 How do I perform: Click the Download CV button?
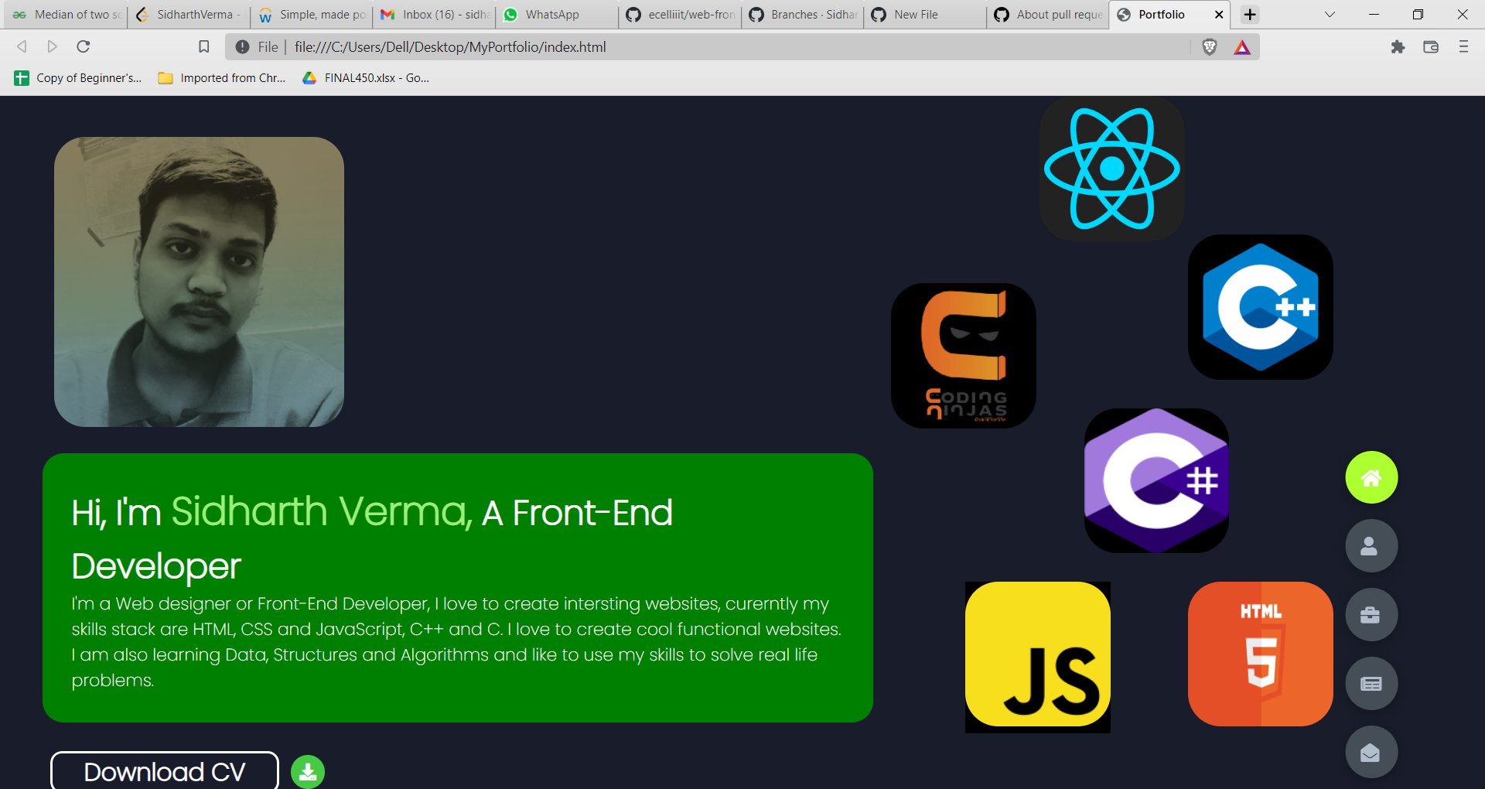point(165,771)
